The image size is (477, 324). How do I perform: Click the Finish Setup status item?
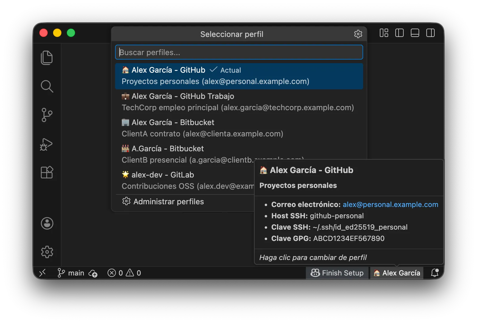click(x=337, y=273)
